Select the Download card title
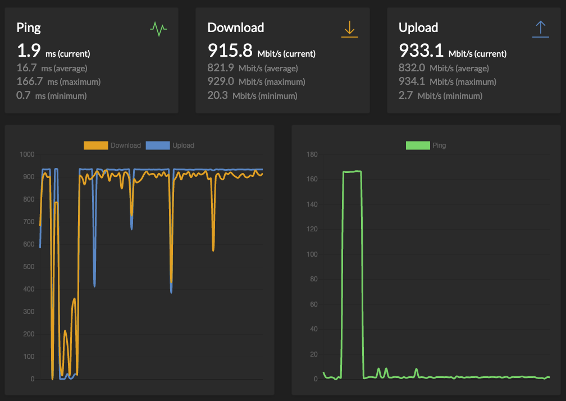The image size is (566, 401). (x=236, y=28)
